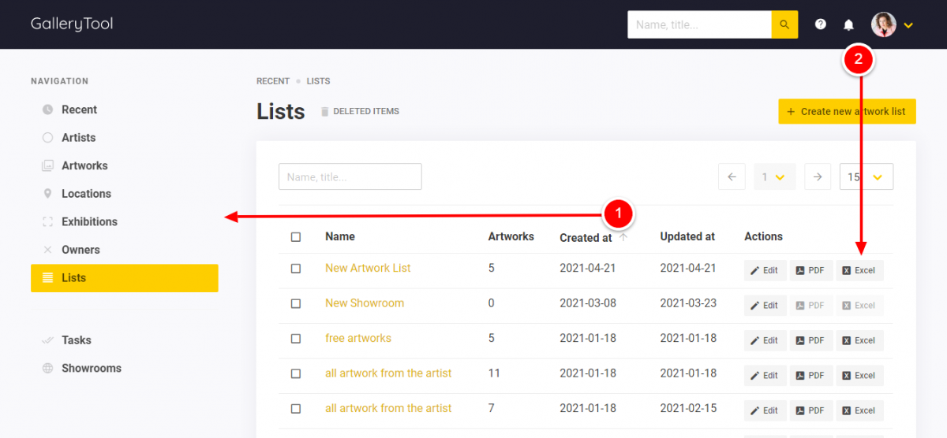
Task: Click Create new artwork list button
Action: pos(847,111)
